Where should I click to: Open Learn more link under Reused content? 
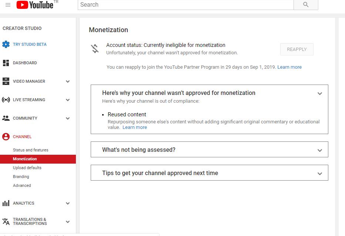pos(135,127)
